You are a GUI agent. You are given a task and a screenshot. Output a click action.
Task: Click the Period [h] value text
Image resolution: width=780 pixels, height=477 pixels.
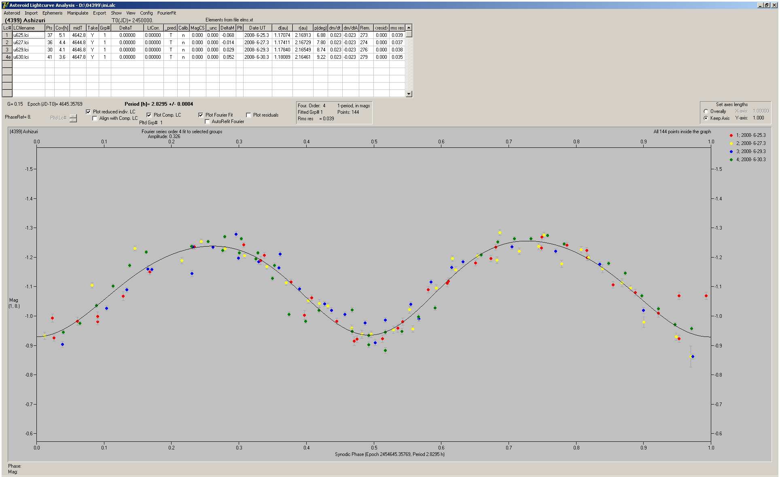click(159, 104)
